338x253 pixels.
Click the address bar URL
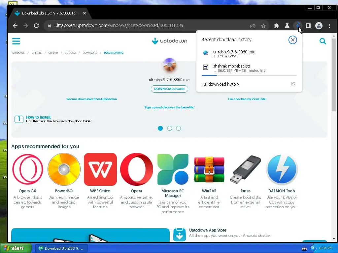(x=119, y=25)
